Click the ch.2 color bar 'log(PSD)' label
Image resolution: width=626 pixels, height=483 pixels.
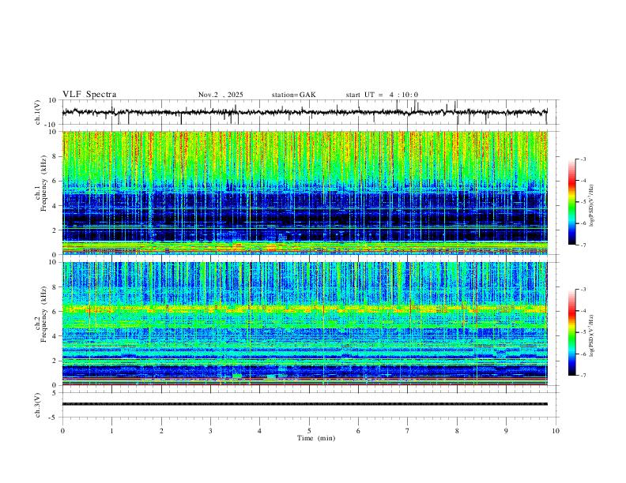coord(592,335)
